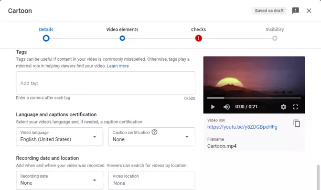Viewport: 321px width, 190px height.
Task: Open Caption certification help icon
Action: coord(154,132)
